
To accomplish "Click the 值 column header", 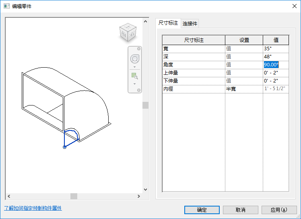I will (276, 40).
